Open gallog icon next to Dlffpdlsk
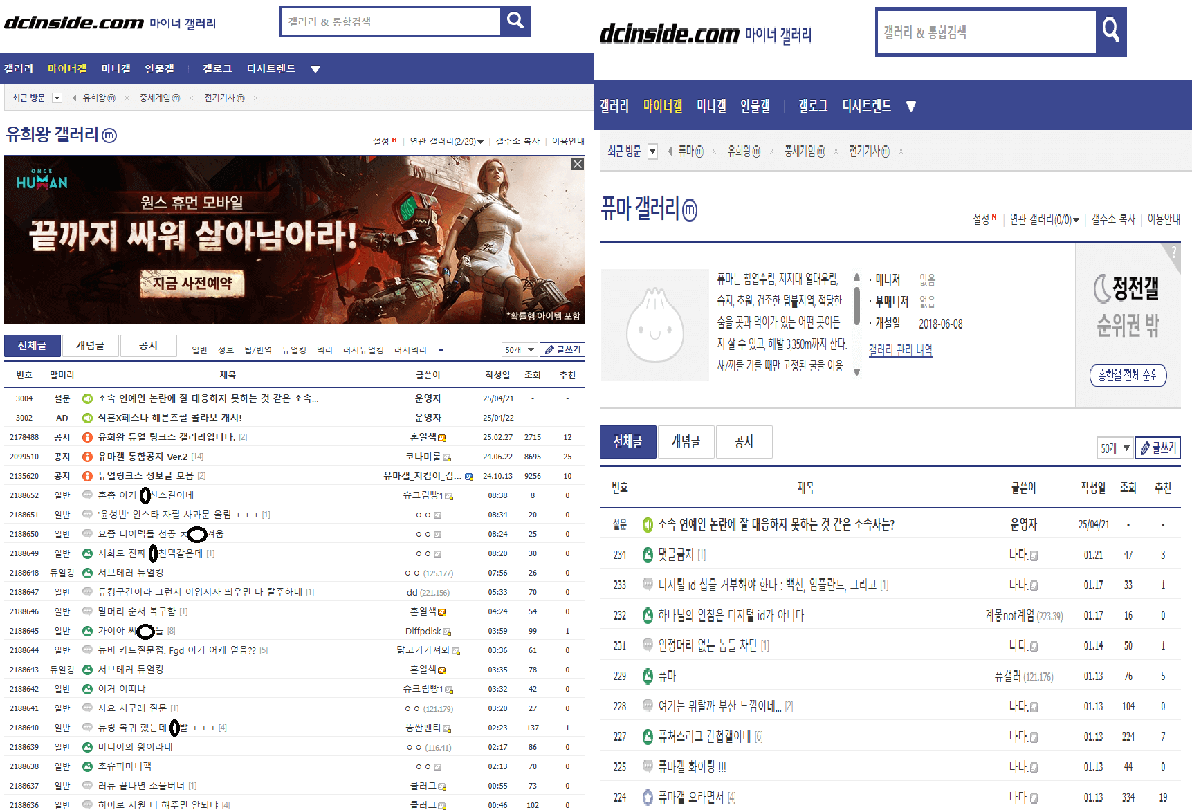The width and height of the screenshot is (1192, 810). pos(447,632)
